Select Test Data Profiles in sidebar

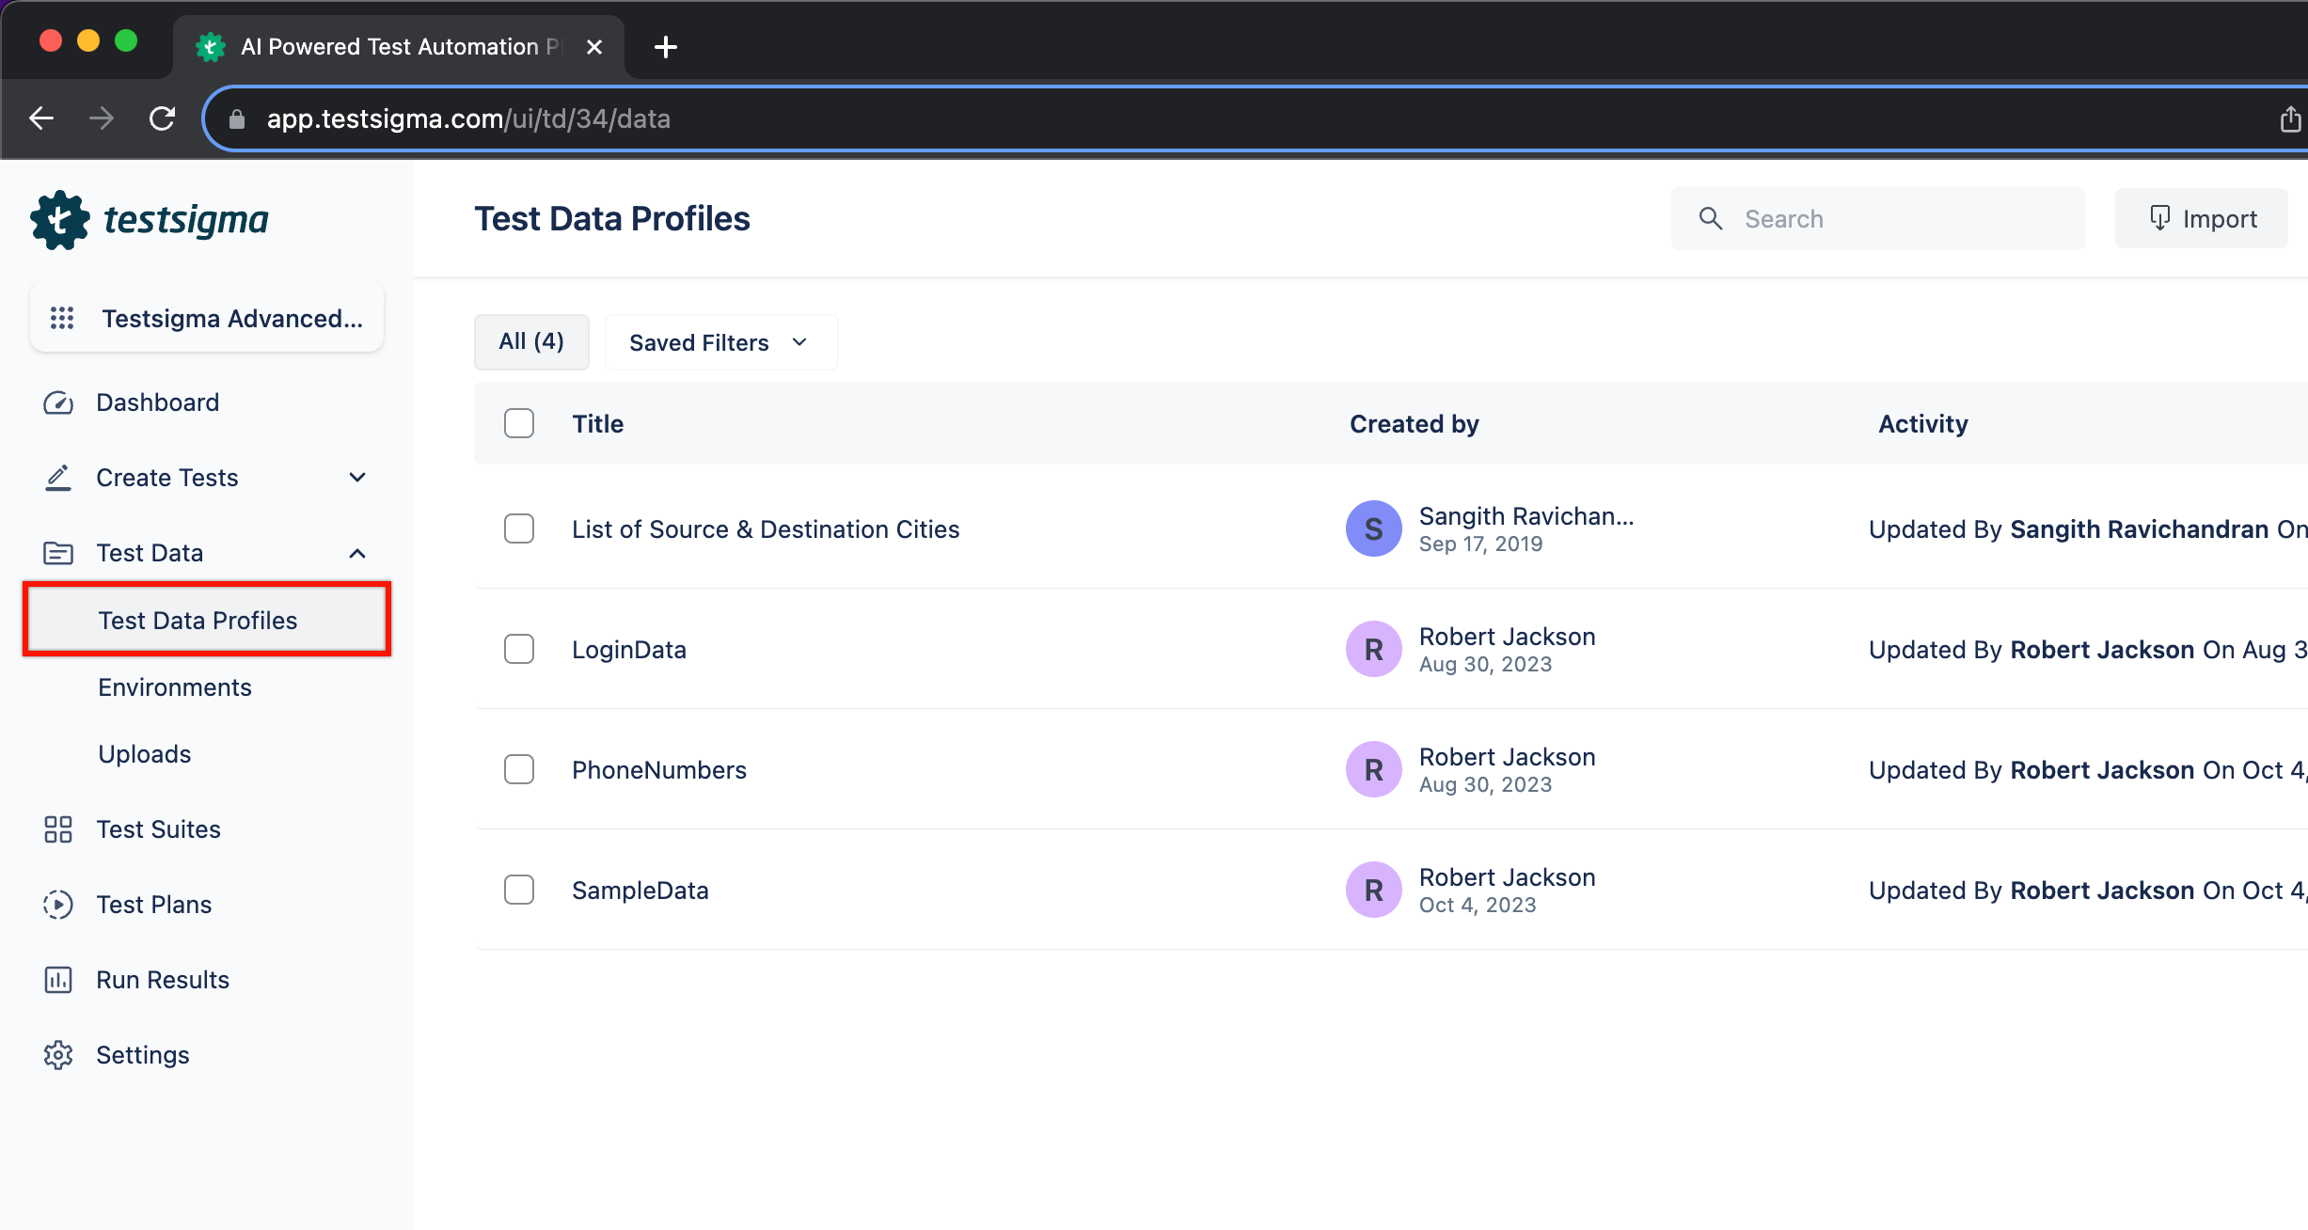[207, 620]
